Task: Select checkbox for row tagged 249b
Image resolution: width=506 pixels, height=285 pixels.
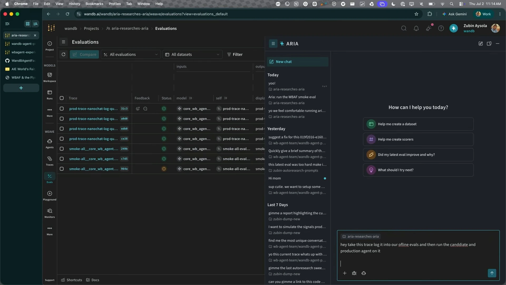Action: (x=62, y=149)
